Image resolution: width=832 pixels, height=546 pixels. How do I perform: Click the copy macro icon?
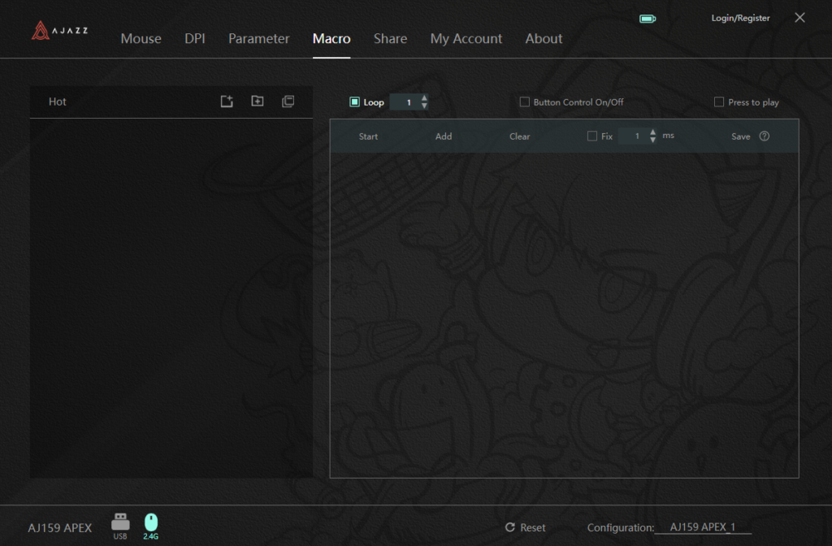tap(288, 102)
